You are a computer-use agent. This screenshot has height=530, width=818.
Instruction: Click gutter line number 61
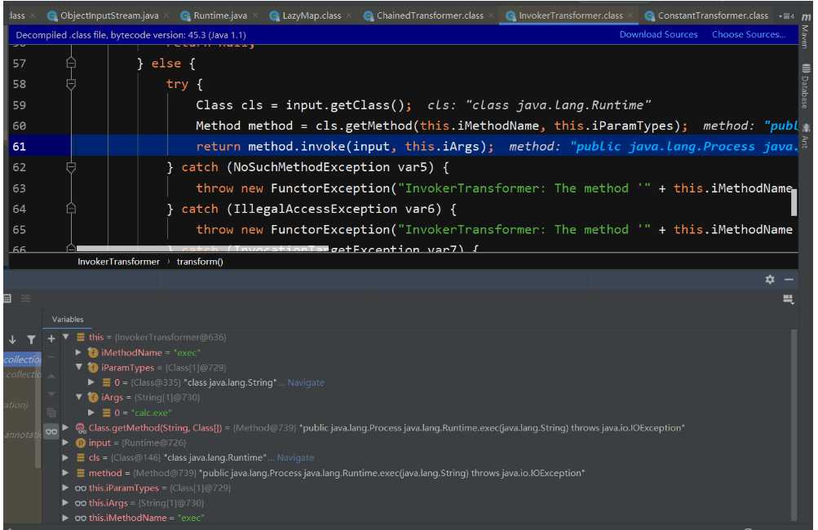[20, 147]
